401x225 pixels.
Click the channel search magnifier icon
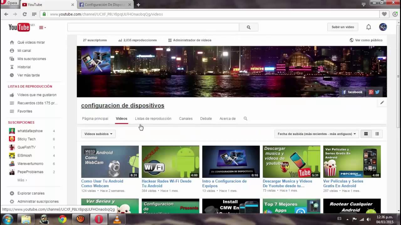[x=245, y=118]
